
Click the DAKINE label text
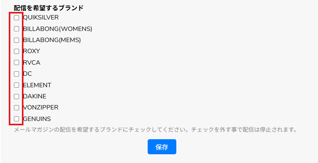click(x=35, y=96)
